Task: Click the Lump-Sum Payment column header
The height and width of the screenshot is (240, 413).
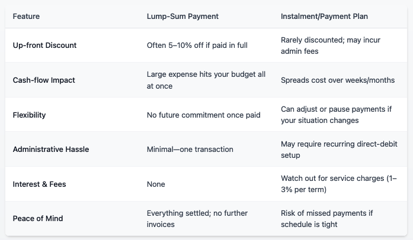Action: [x=183, y=17]
